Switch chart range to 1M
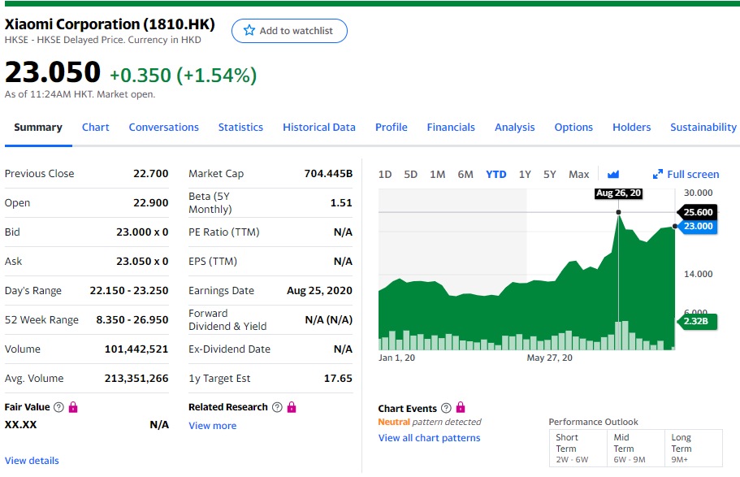 (x=437, y=174)
